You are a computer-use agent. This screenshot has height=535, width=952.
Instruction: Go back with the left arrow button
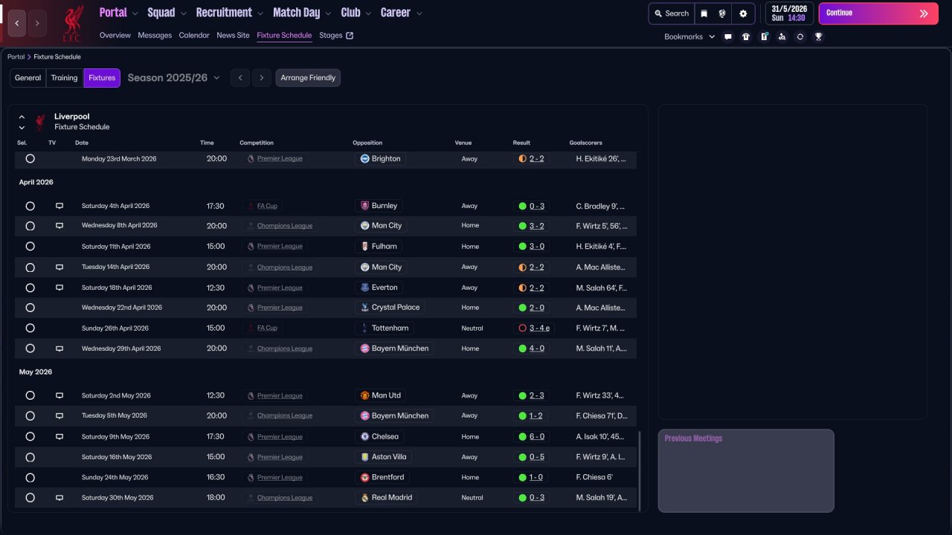(17, 23)
